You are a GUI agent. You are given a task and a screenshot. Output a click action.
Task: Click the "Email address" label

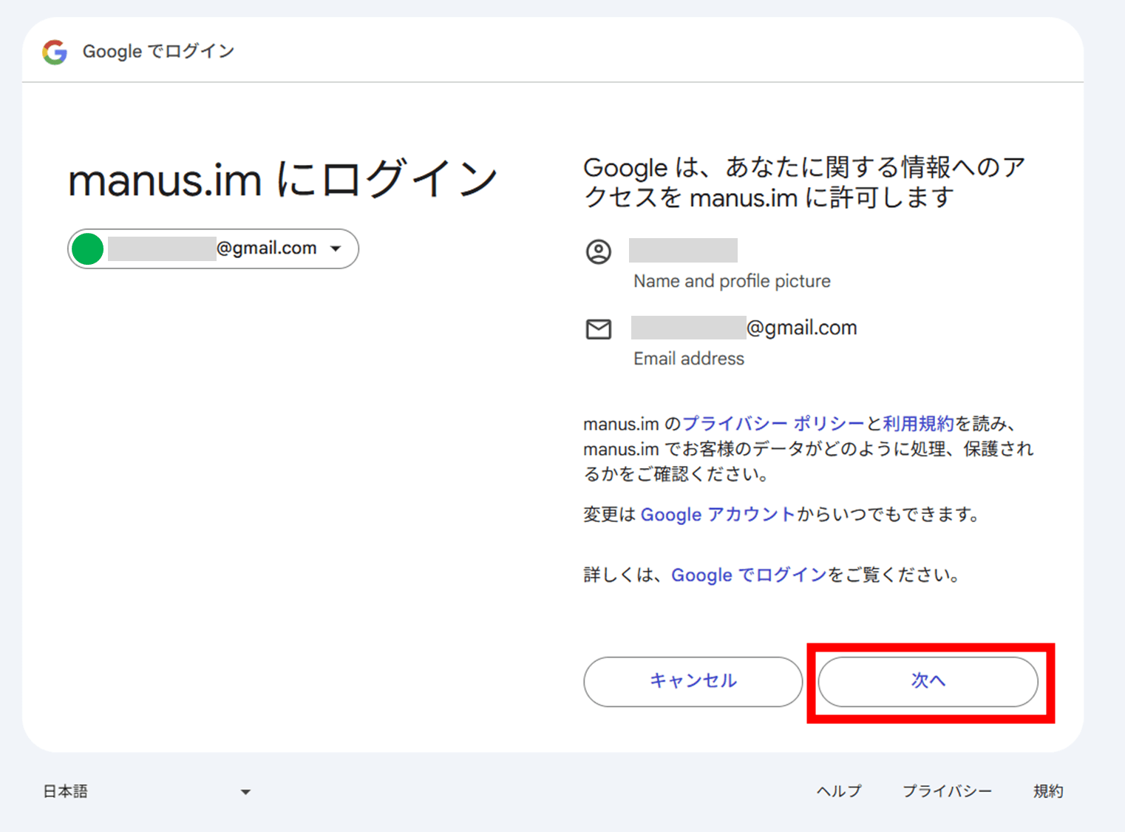point(689,359)
